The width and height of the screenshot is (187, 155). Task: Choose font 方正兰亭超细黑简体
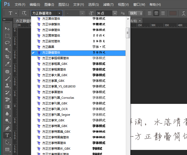click(x=78, y=58)
